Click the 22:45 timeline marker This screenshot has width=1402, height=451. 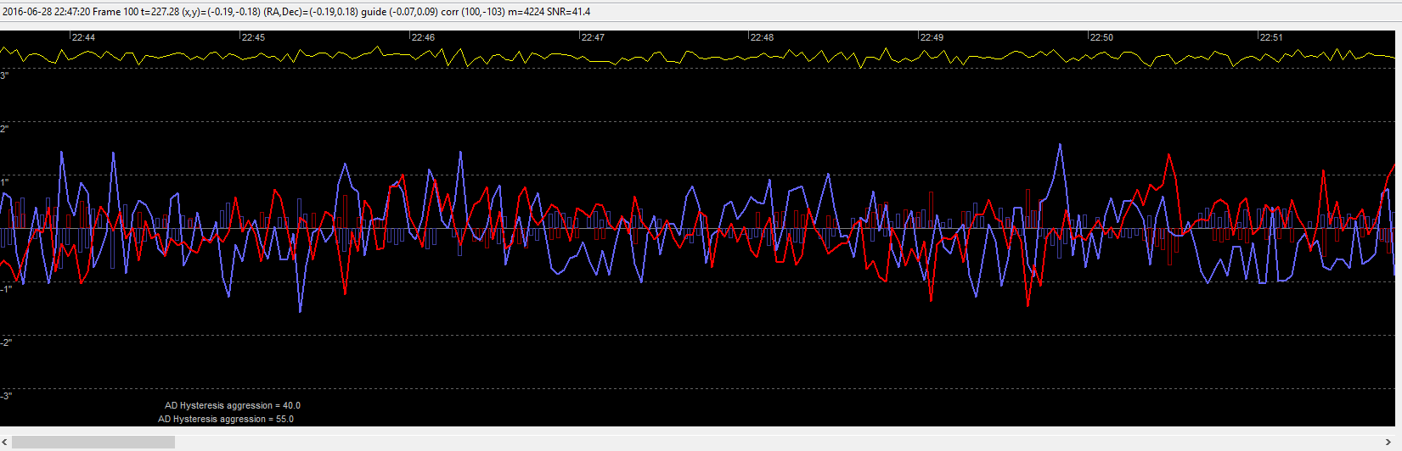253,37
